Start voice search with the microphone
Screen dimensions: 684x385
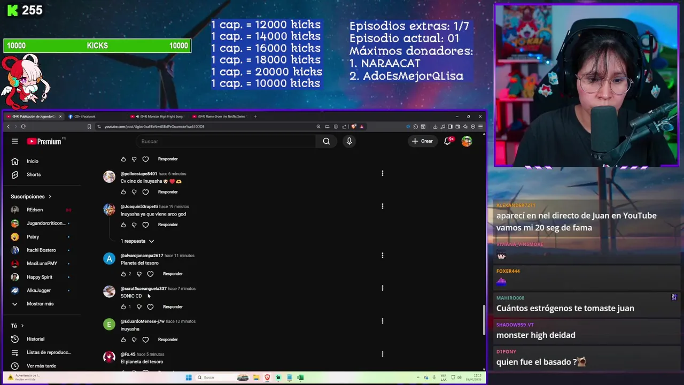(349, 141)
